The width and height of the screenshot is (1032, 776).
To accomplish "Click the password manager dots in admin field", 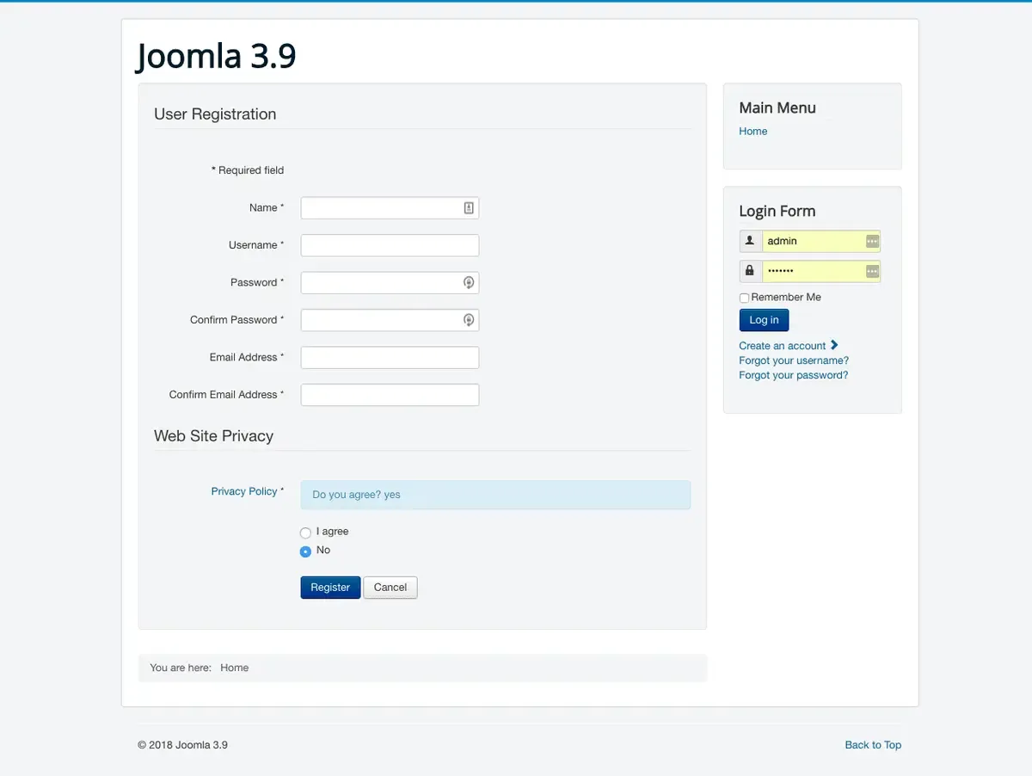I will 872,242.
